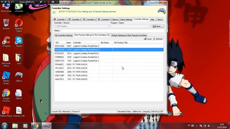Click the Elevated: False status bar entry

[124, 111]
